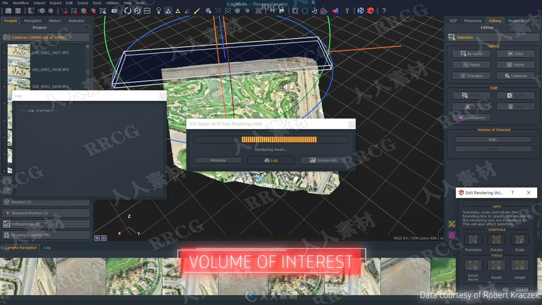Select the Camera Navigator tab
The width and height of the screenshot is (542, 305).
[x=21, y=247]
